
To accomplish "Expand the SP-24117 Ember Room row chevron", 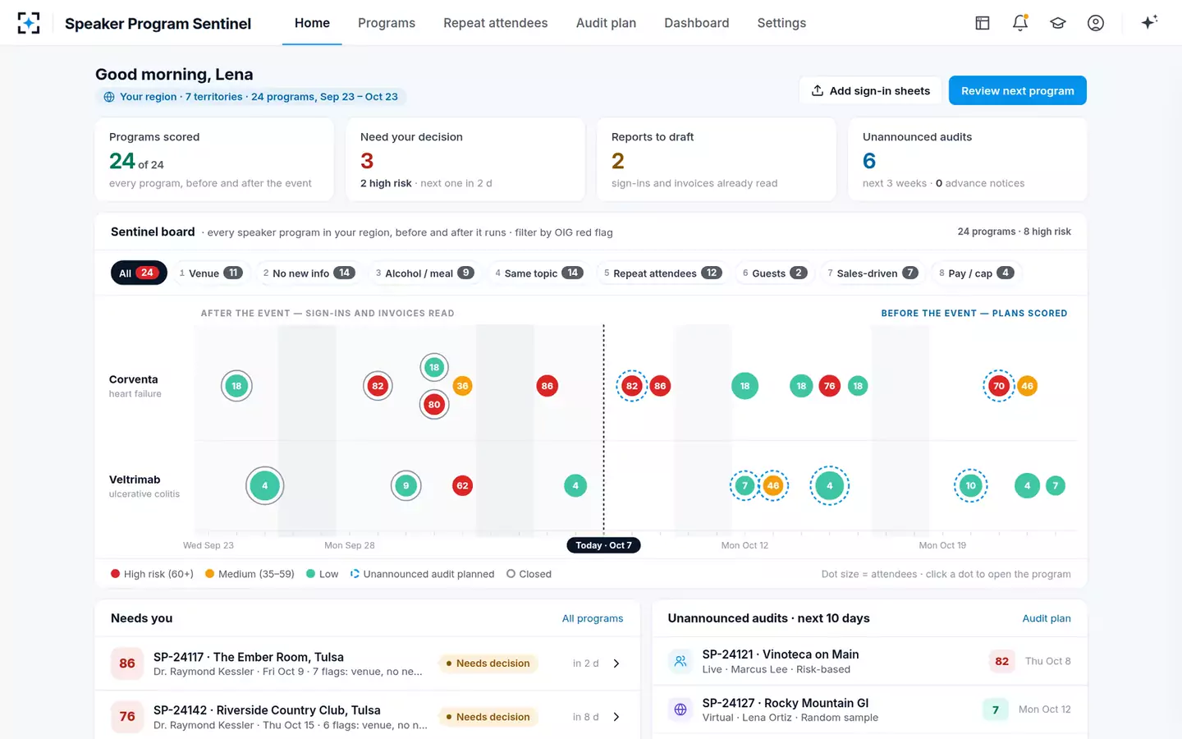I will click(x=616, y=663).
